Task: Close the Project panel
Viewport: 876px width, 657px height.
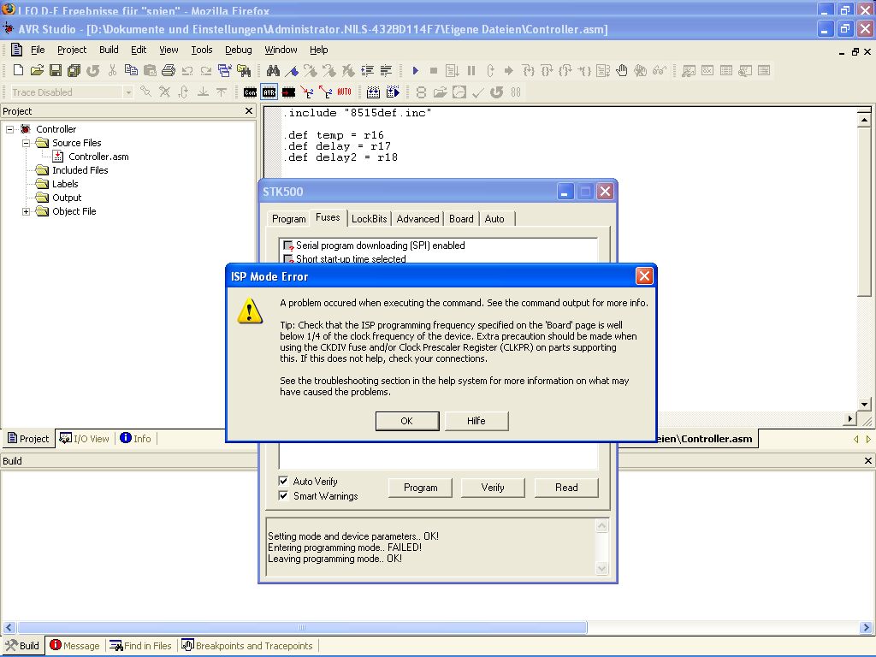Action: [249, 110]
